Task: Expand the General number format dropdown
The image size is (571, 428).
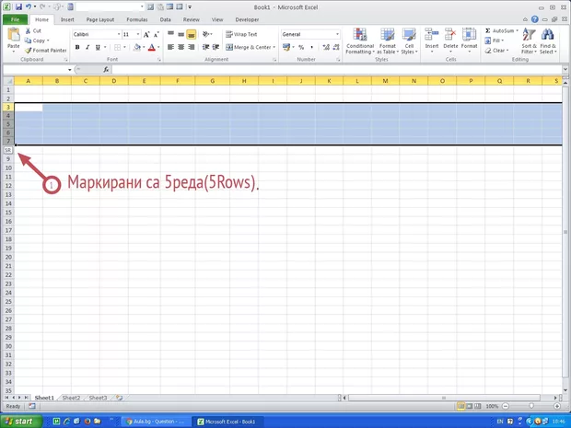Action: pyautogui.click(x=337, y=34)
